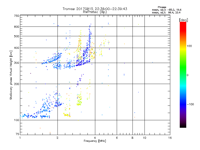Click the phase colorbar strip
This screenshot has width=200, height=150.
click(x=183, y=75)
